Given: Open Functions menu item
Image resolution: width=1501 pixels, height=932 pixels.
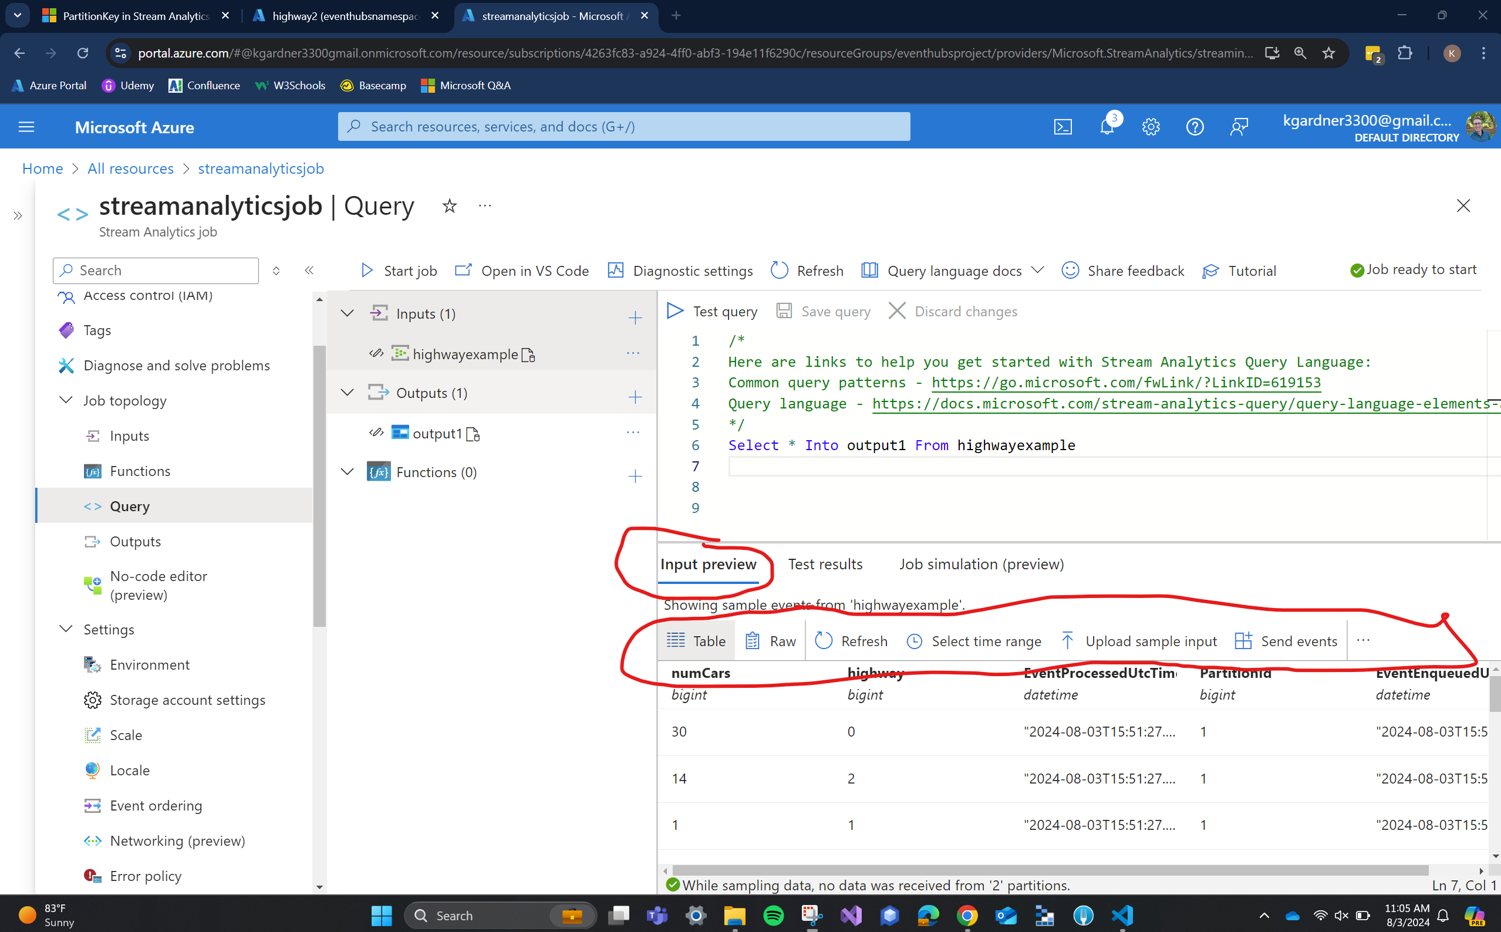Looking at the screenshot, I should 140,471.
